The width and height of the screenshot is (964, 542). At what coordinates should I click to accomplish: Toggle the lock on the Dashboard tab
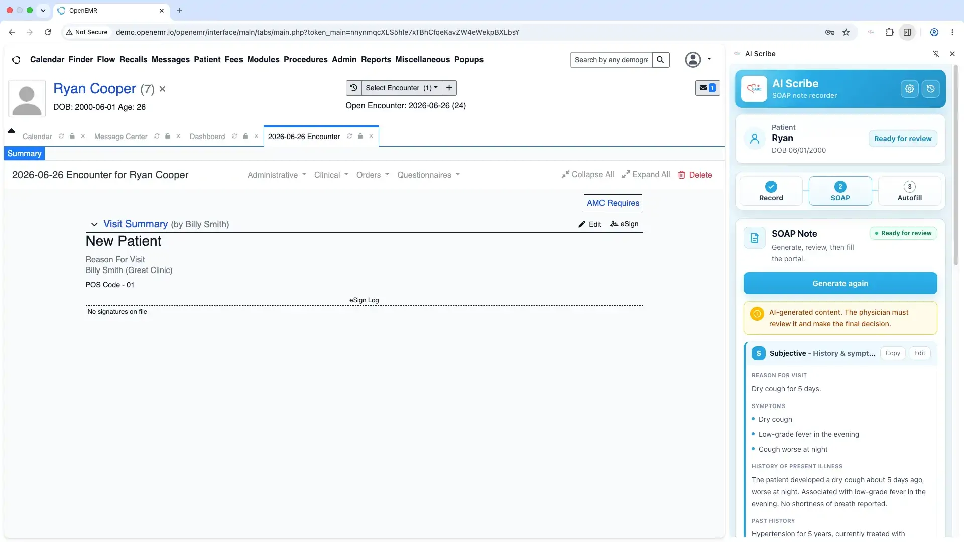pyautogui.click(x=246, y=137)
